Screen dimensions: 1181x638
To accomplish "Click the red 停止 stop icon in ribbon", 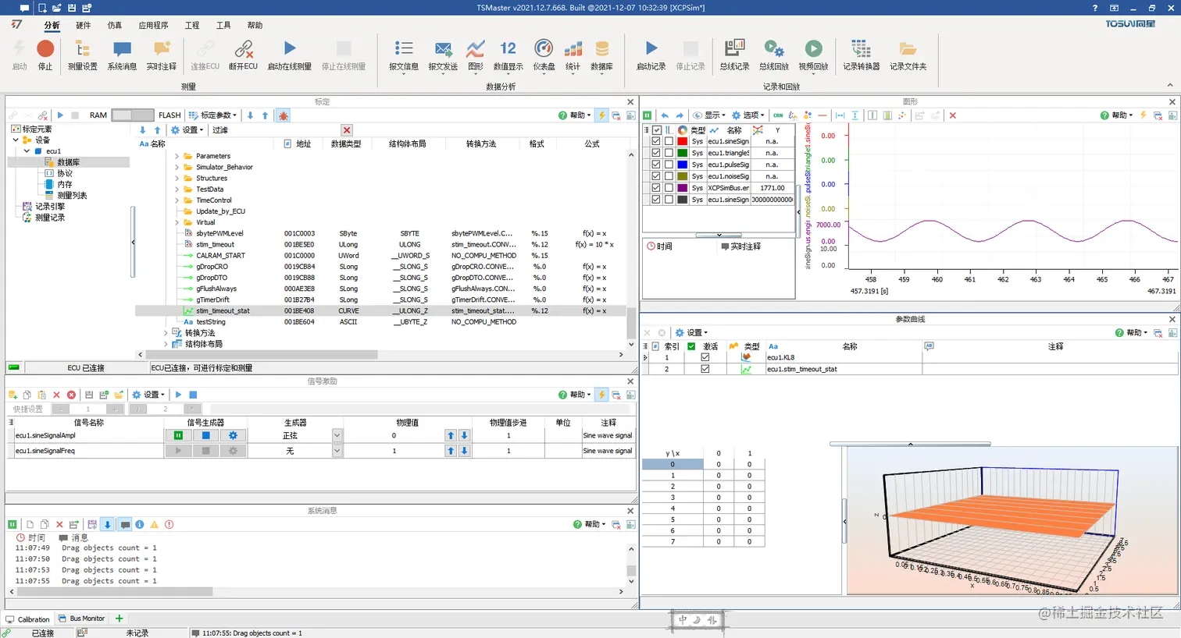I will coord(45,49).
